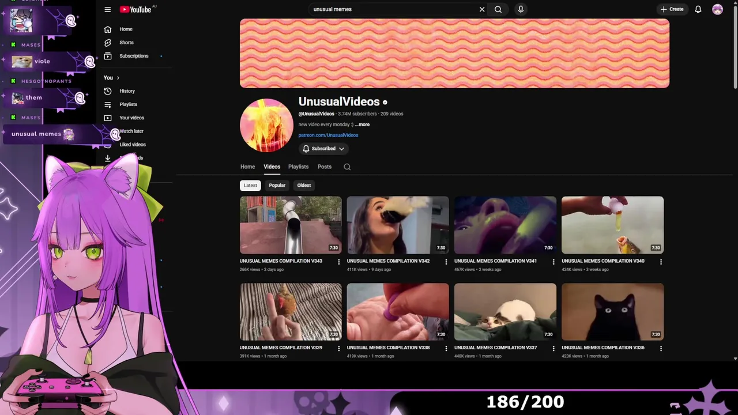Image resolution: width=738 pixels, height=415 pixels.
Task: Open the three-dot menu for V339
Action: coord(338,348)
